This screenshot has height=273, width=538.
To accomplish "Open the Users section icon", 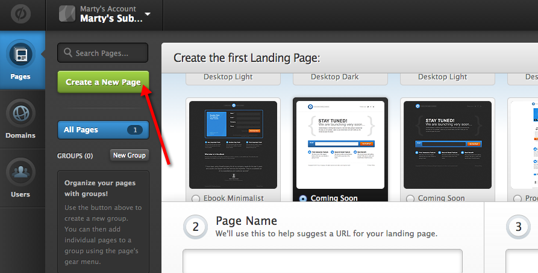I will pyautogui.click(x=22, y=173).
